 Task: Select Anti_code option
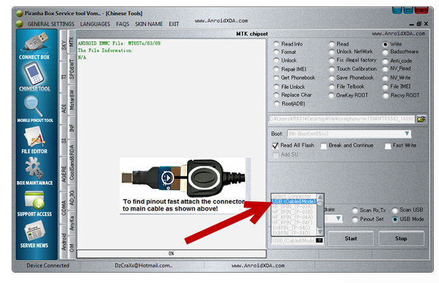[x=386, y=61]
